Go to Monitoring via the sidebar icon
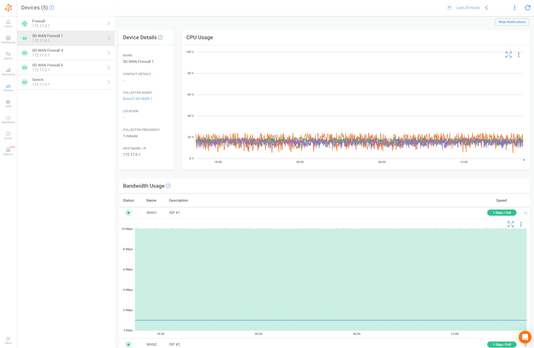534x348 pixels. point(8,71)
